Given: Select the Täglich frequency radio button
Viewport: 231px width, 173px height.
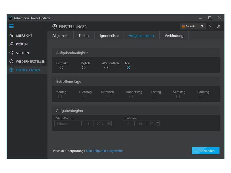Looking at the screenshot, I should (84, 67).
